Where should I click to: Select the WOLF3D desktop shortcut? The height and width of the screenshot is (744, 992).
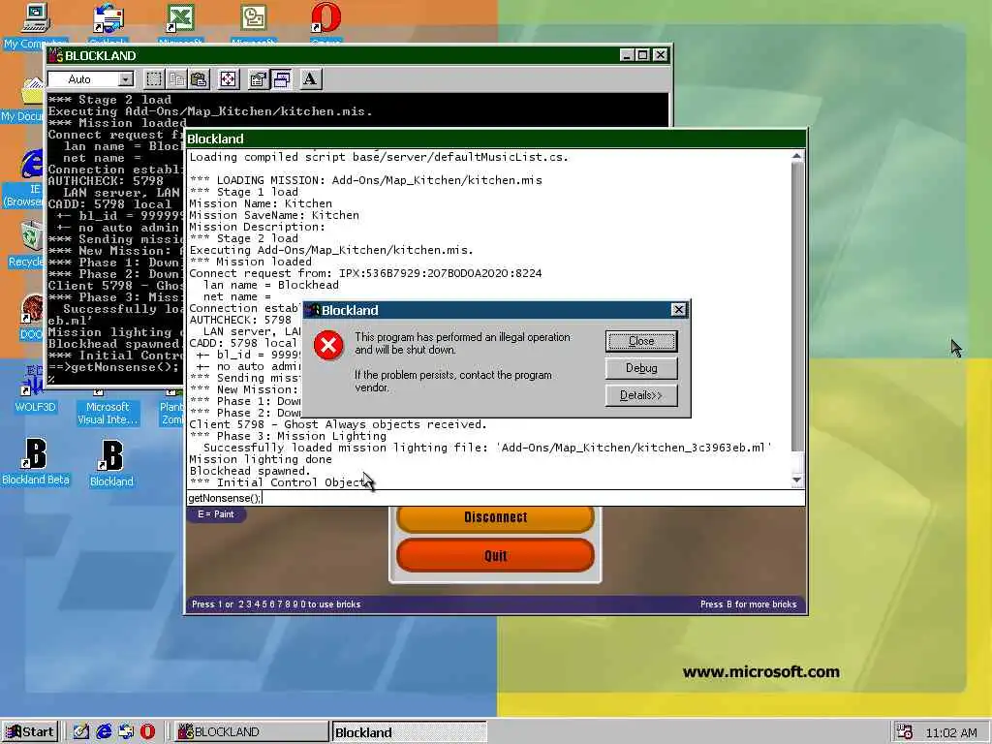[35, 389]
